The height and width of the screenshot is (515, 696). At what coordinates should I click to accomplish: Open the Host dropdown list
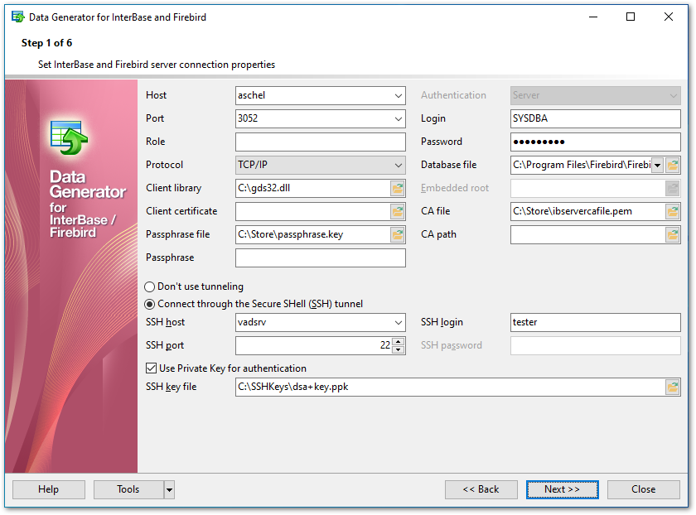click(x=399, y=96)
